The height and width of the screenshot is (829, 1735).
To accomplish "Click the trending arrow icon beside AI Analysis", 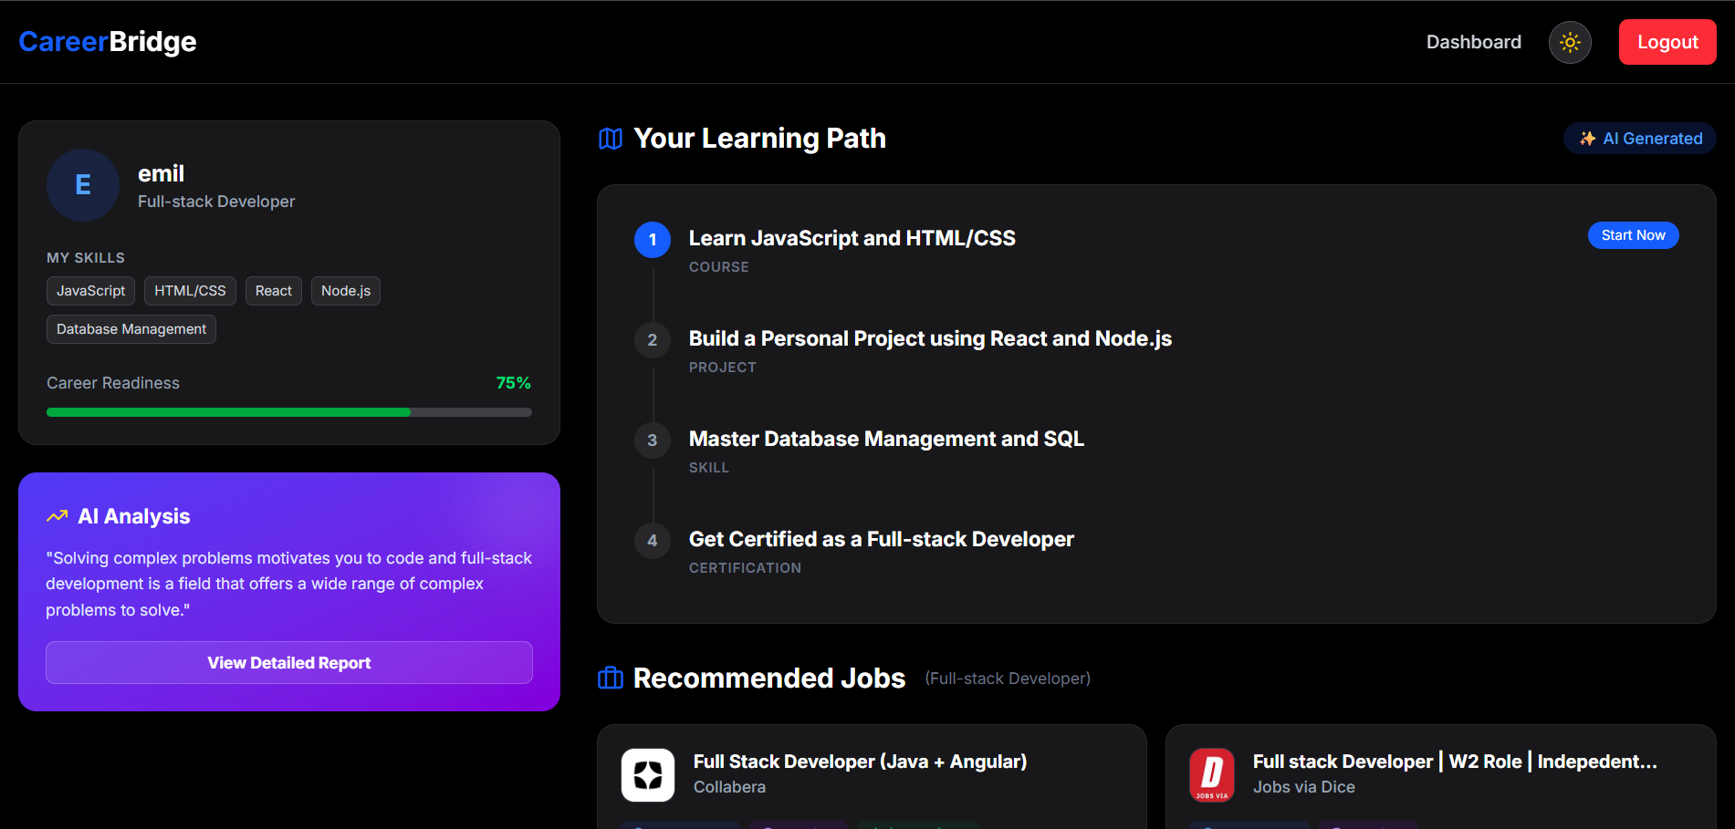I will coord(57,516).
